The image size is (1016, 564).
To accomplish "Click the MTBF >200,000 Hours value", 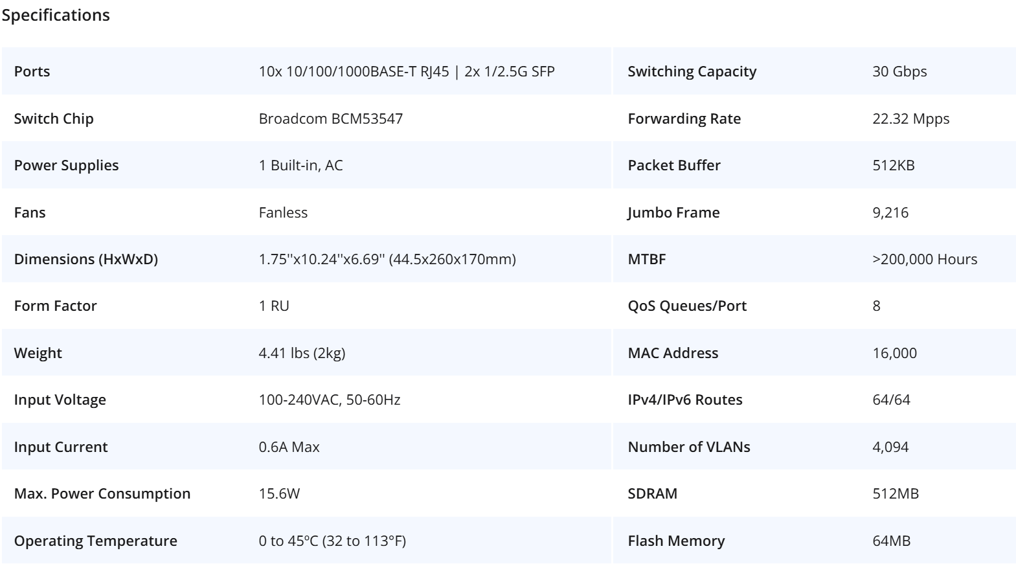I will (x=925, y=259).
